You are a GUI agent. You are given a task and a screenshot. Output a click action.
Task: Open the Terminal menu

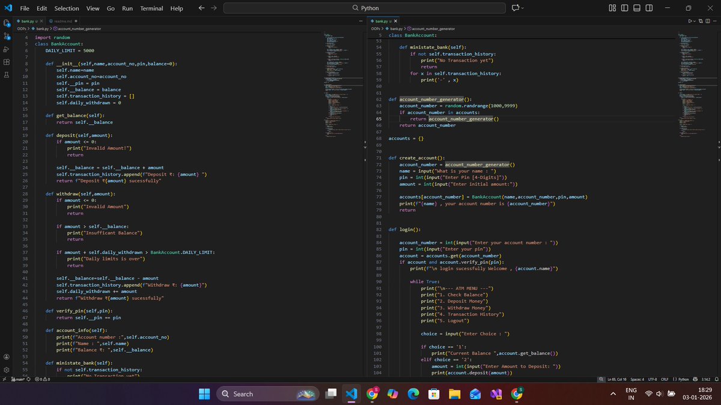(x=151, y=8)
